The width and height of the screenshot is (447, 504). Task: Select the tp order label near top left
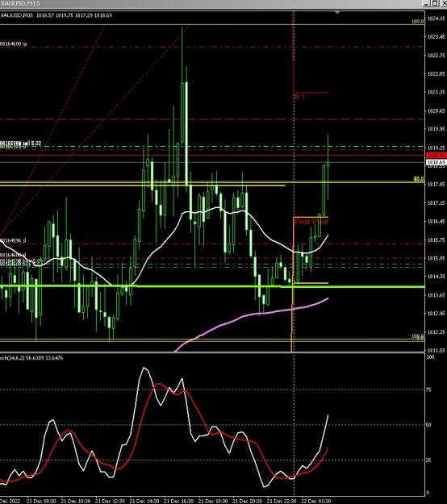click(x=13, y=44)
